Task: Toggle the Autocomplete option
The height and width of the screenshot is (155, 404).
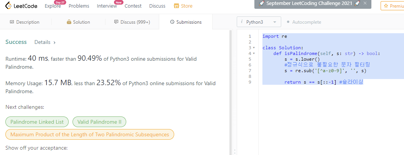Action: (304, 22)
